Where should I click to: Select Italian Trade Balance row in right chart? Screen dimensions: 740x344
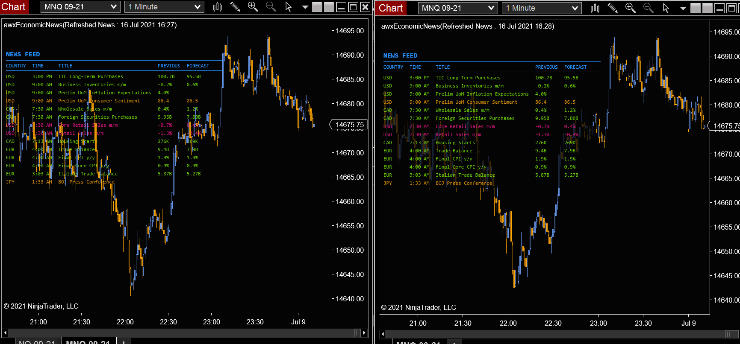coord(481,175)
